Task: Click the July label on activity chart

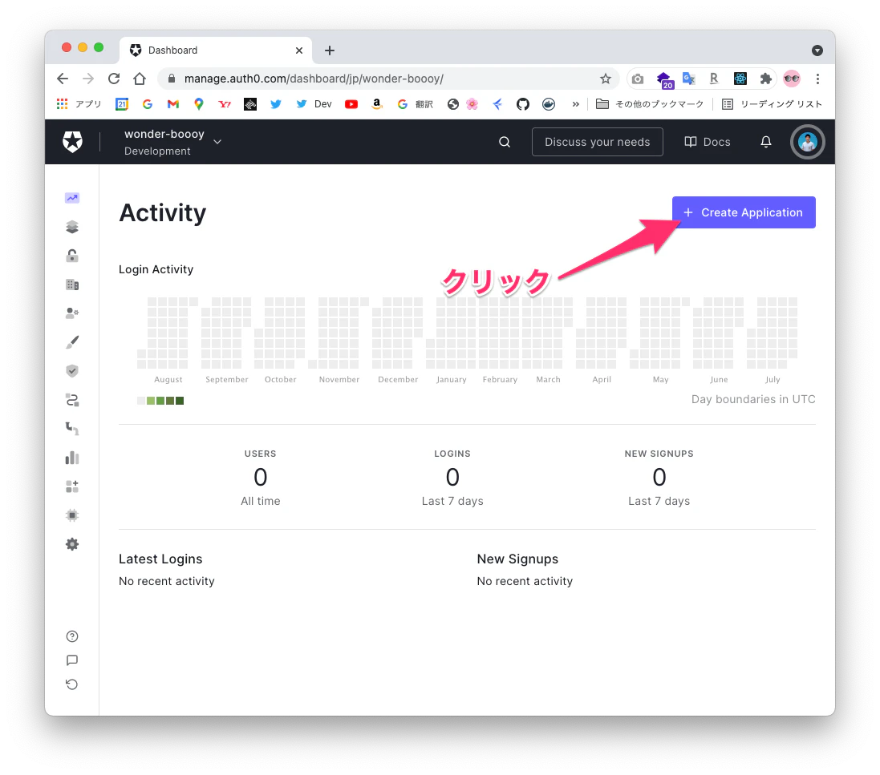Action: [773, 380]
